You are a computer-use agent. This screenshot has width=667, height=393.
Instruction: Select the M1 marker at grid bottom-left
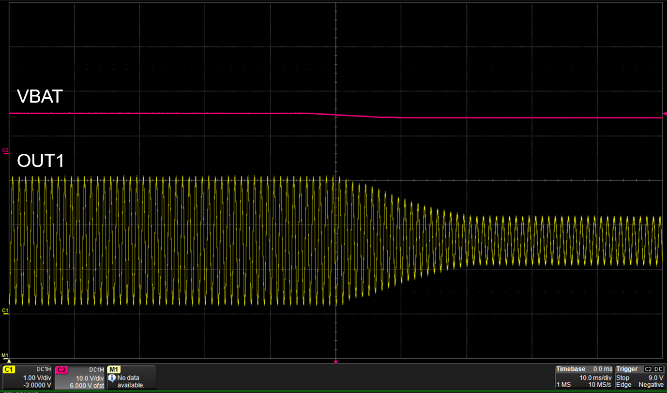pos(6,356)
